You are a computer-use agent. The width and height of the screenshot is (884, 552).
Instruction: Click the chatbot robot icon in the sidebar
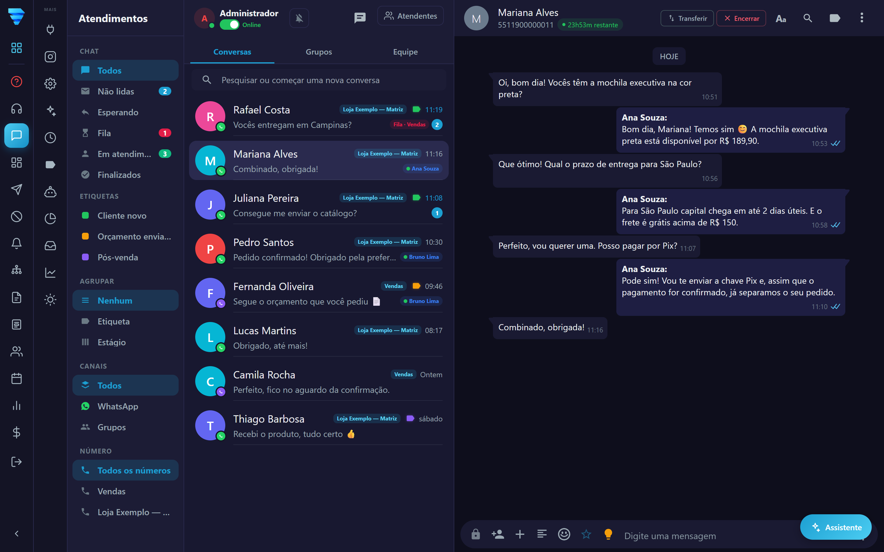tap(50, 192)
